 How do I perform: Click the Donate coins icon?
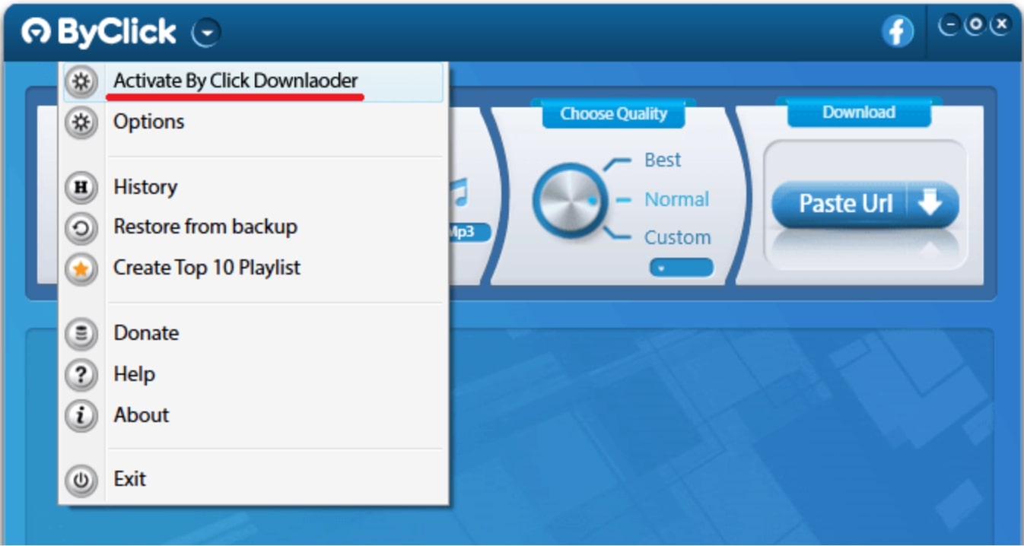coord(81,334)
